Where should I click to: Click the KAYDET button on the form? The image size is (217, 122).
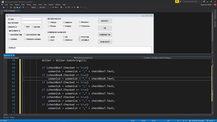tap(105, 21)
